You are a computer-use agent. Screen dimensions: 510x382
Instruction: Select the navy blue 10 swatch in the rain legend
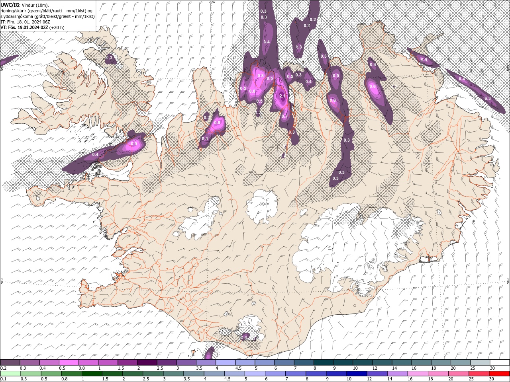pyautogui.click(x=356, y=374)
